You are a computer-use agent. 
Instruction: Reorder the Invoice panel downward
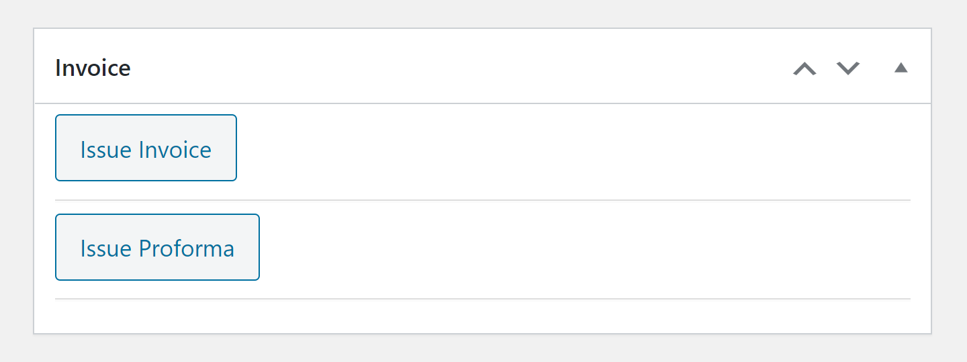tap(848, 68)
